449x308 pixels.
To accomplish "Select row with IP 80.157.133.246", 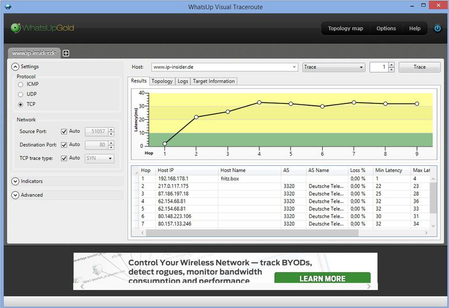I will pos(281,224).
